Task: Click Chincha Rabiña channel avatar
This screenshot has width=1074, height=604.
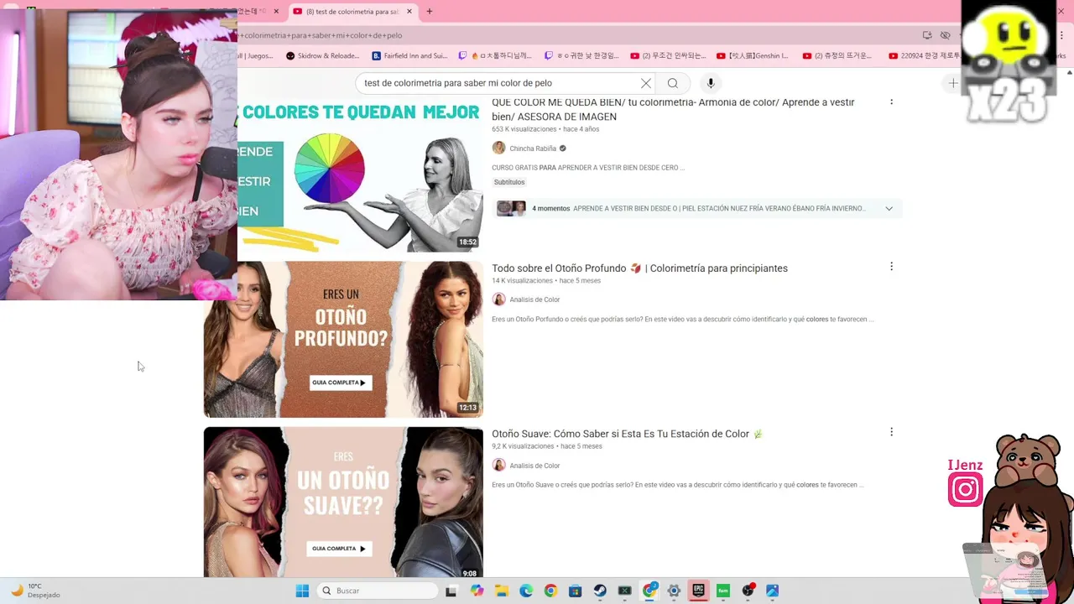Action: [498, 148]
